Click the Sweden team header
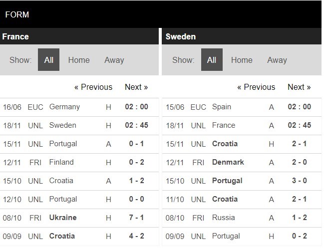The width and height of the screenshot is (324, 250). pos(181,36)
